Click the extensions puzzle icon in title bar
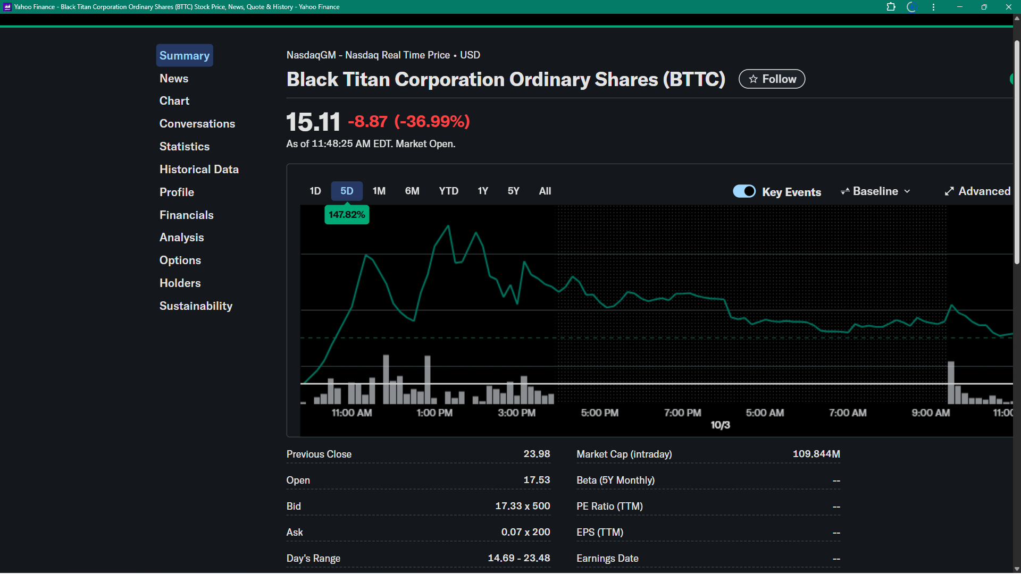 pos(891,7)
